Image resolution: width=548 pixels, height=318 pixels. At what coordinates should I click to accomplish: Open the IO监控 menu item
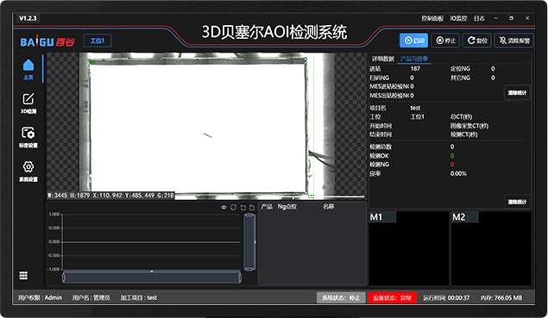458,18
